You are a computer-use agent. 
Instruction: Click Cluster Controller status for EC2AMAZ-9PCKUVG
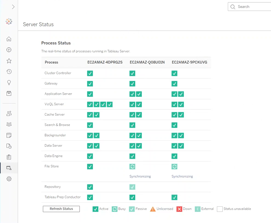coord(174,73)
